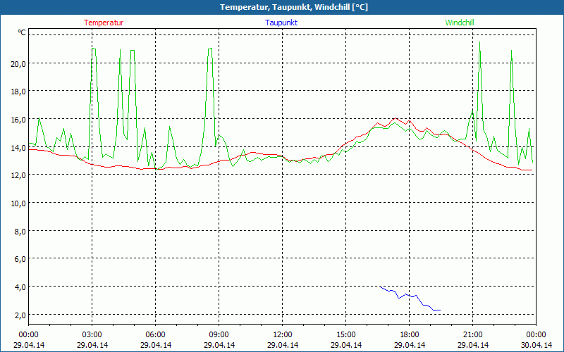Select the 15:00 time axis marker
Viewport: 564px width, 352px height.
[x=346, y=334]
